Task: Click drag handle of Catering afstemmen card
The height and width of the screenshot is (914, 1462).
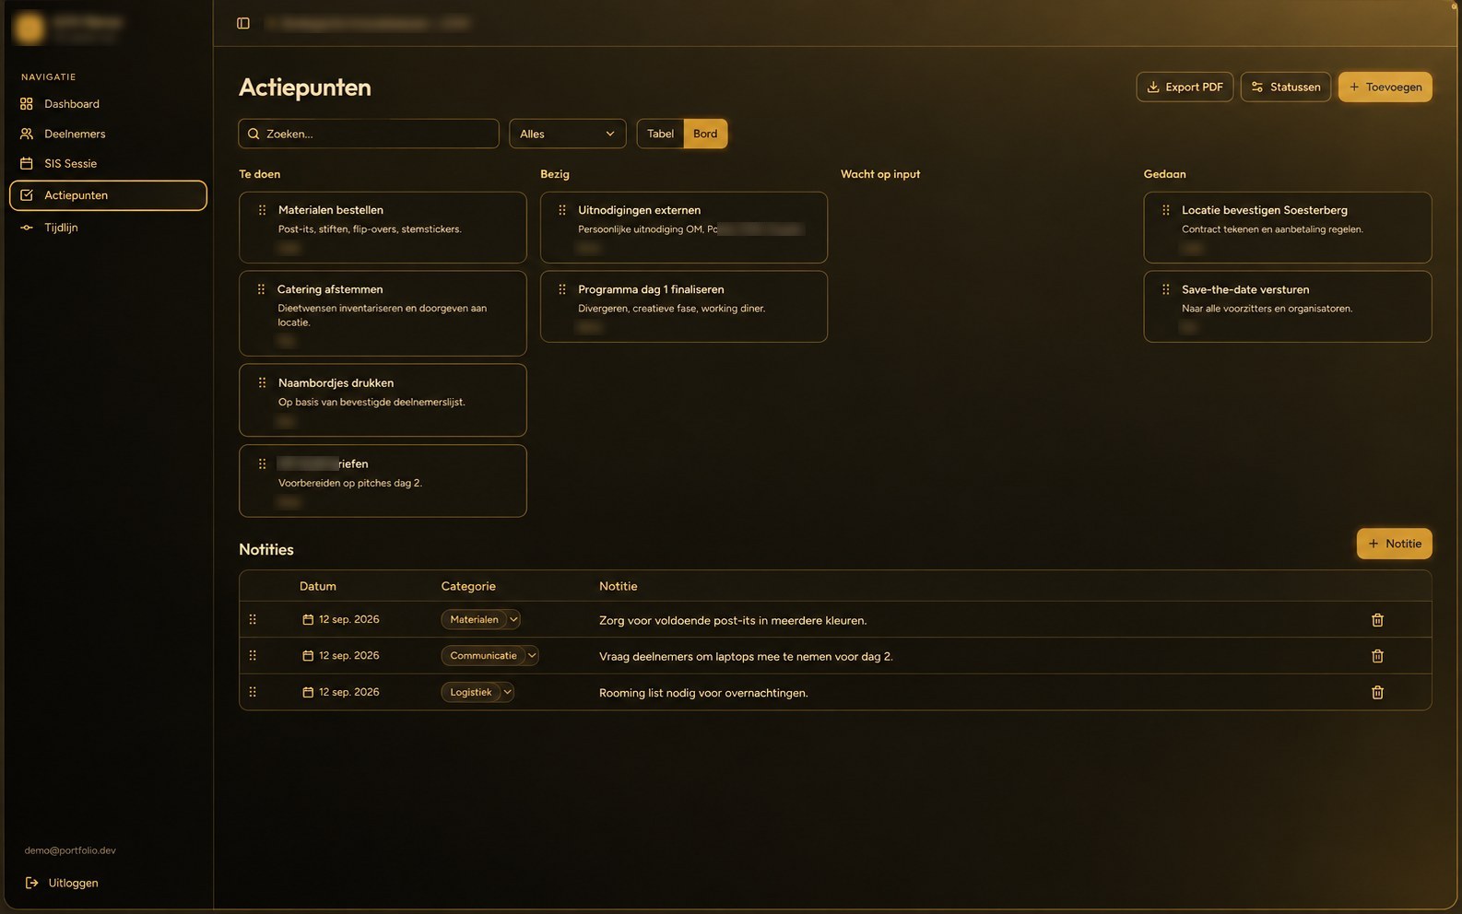Action: (261, 289)
